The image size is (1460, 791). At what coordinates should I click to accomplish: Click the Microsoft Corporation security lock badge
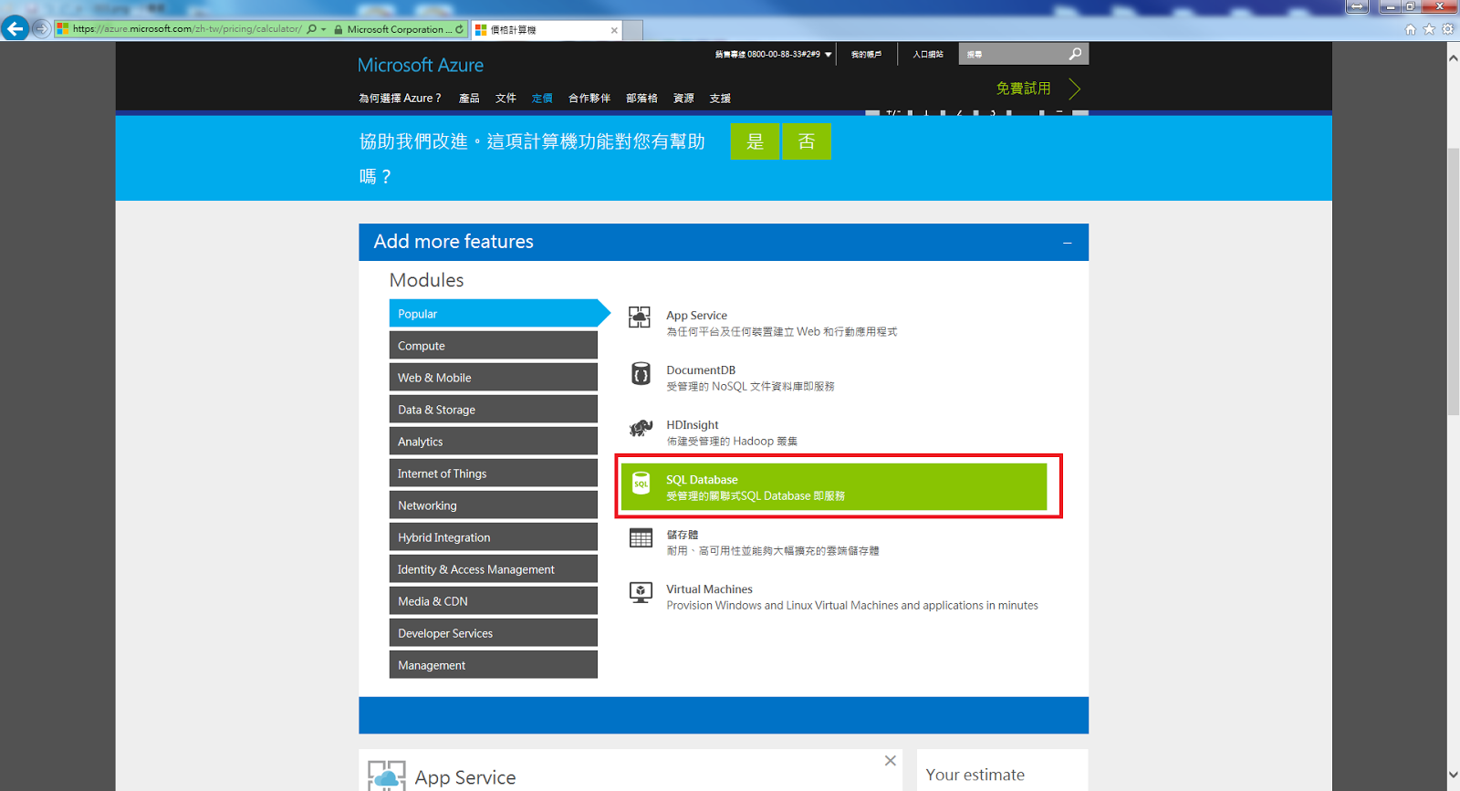pyautogui.click(x=391, y=29)
